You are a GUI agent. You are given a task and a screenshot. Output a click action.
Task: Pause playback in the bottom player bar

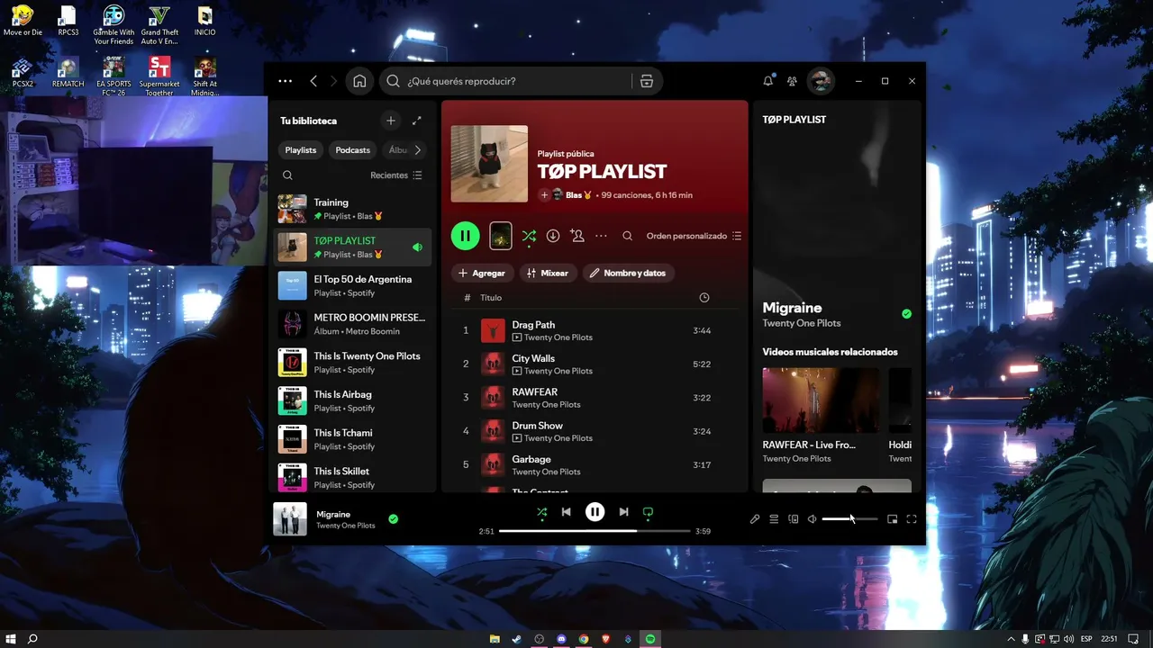[595, 512]
